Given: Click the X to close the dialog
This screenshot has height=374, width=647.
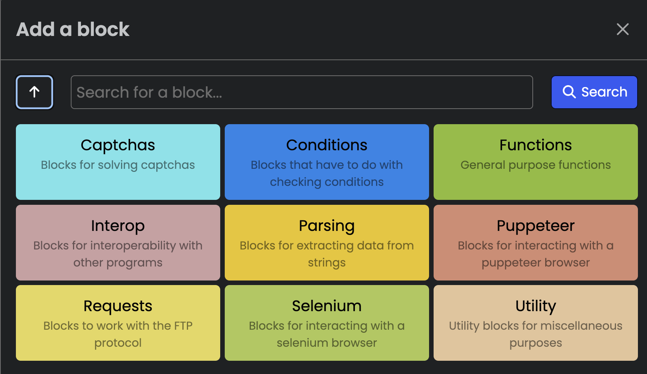Looking at the screenshot, I should pos(622,29).
